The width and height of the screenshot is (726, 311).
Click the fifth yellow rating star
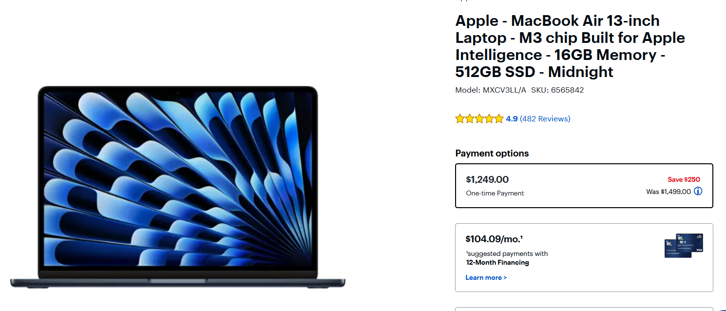499,119
